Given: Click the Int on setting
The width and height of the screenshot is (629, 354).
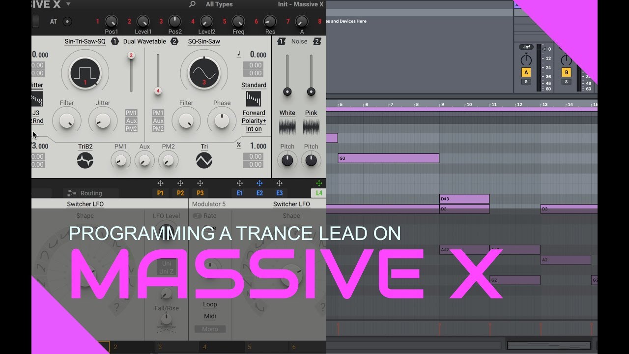Looking at the screenshot, I should click(x=254, y=129).
